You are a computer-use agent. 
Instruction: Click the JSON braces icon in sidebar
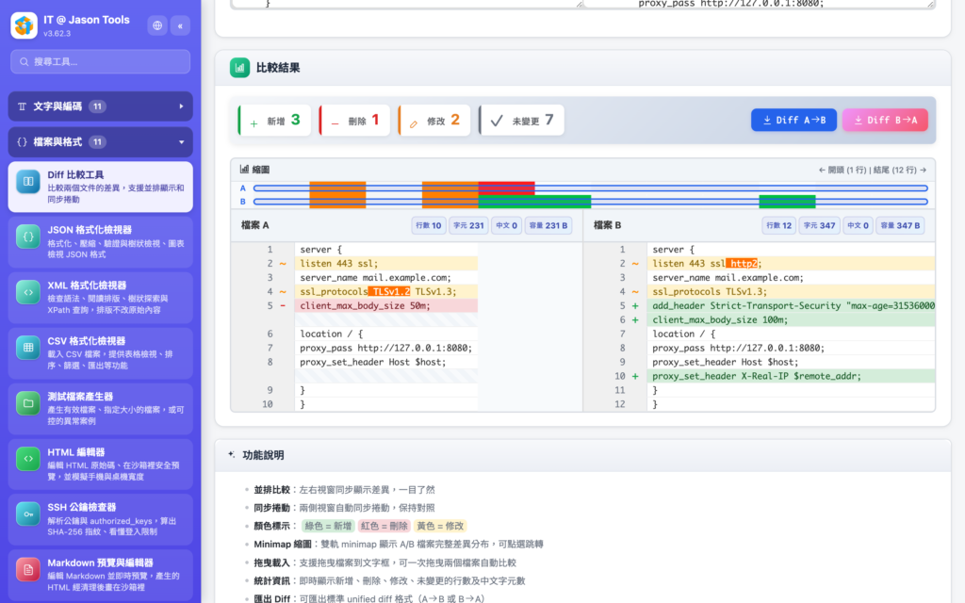click(x=28, y=236)
